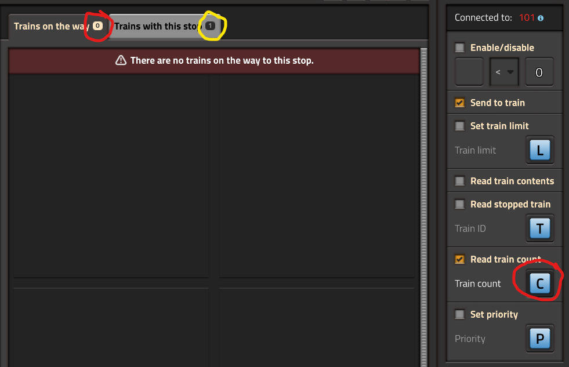Click the Train count label
The height and width of the screenshot is (367, 569).
click(477, 284)
